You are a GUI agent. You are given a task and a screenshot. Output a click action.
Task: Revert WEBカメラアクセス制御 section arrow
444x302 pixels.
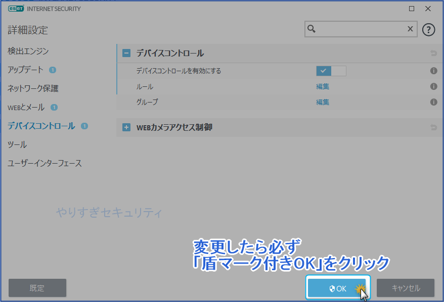click(433, 127)
